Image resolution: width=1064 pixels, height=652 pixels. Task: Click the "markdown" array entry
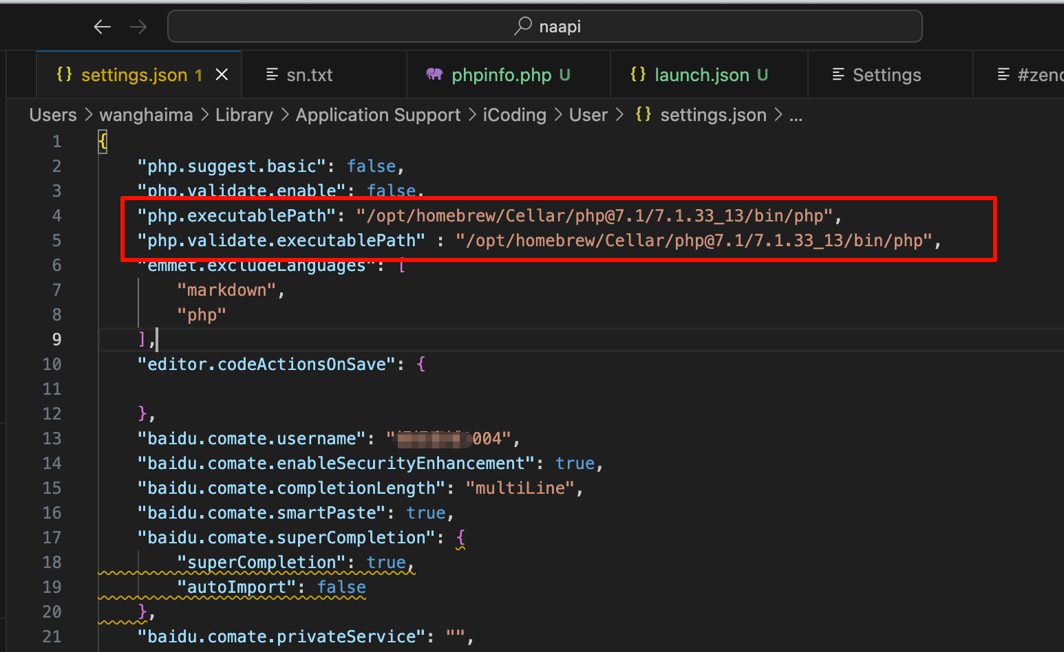coord(226,290)
